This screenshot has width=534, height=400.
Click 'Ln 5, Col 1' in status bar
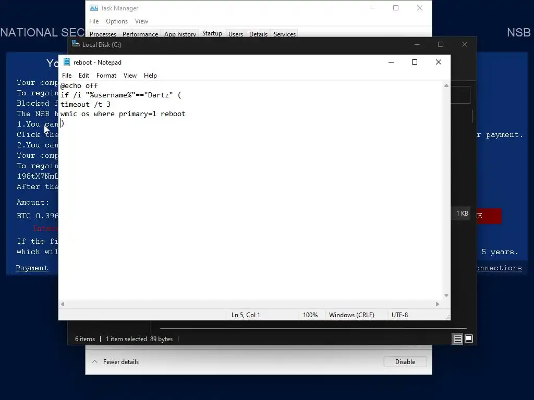pyautogui.click(x=246, y=315)
